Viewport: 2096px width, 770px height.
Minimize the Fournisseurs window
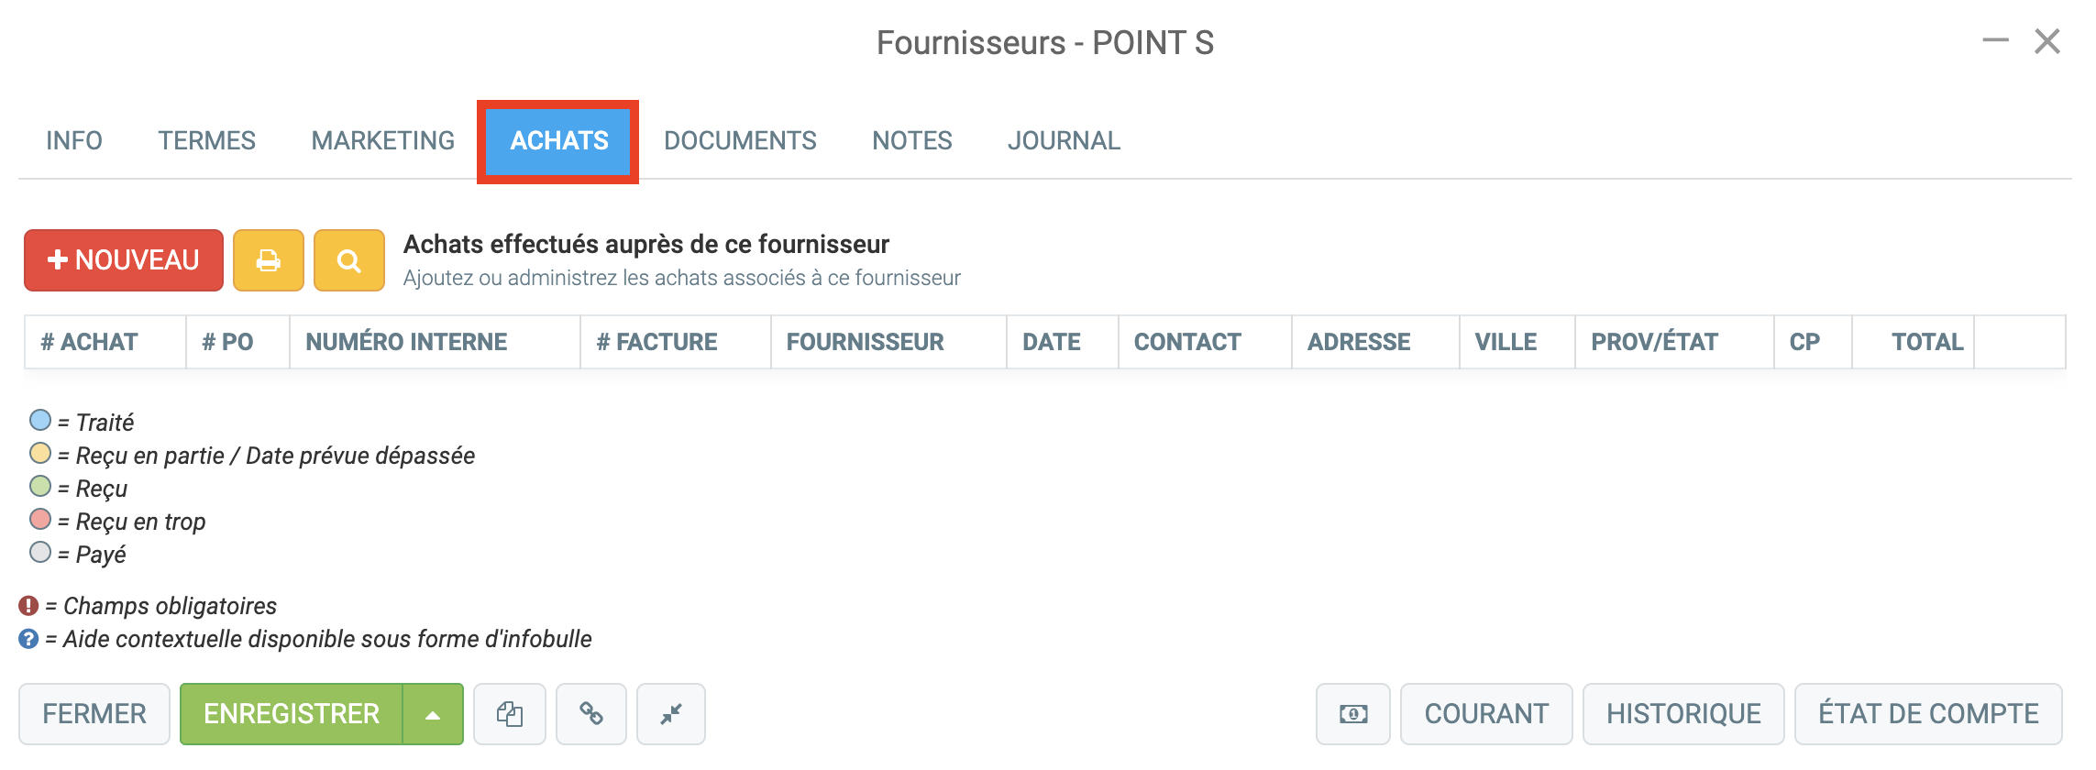point(1995,41)
